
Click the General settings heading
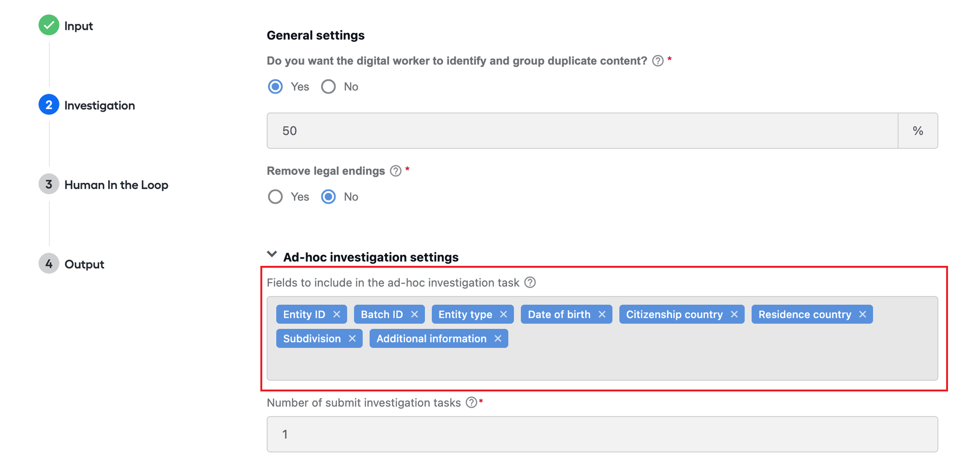[316, 36]
